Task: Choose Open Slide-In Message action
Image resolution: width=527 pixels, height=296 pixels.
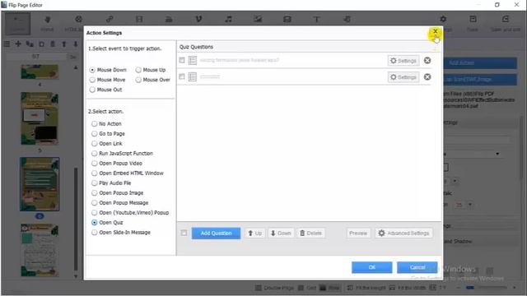Action: [94, 232]
